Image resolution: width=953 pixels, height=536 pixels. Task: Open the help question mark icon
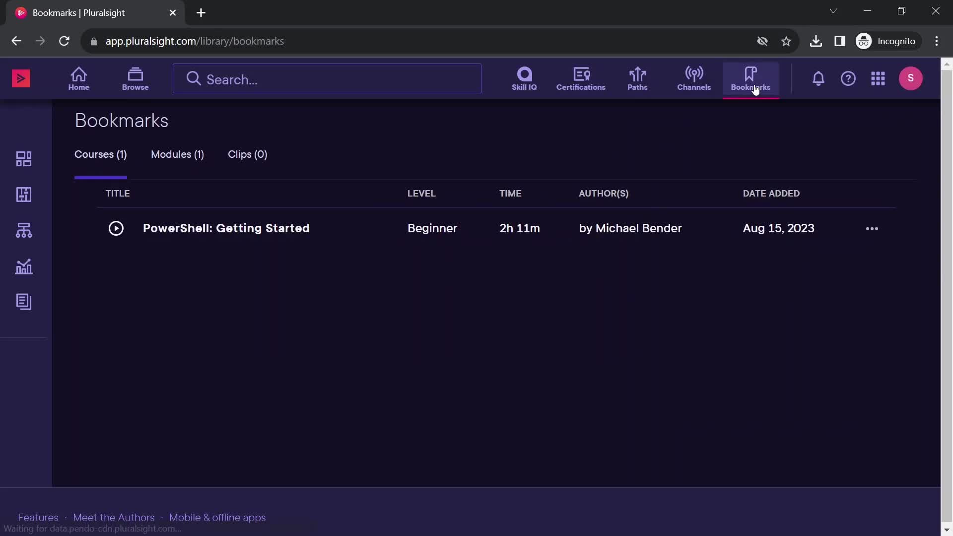pos(848,78)
